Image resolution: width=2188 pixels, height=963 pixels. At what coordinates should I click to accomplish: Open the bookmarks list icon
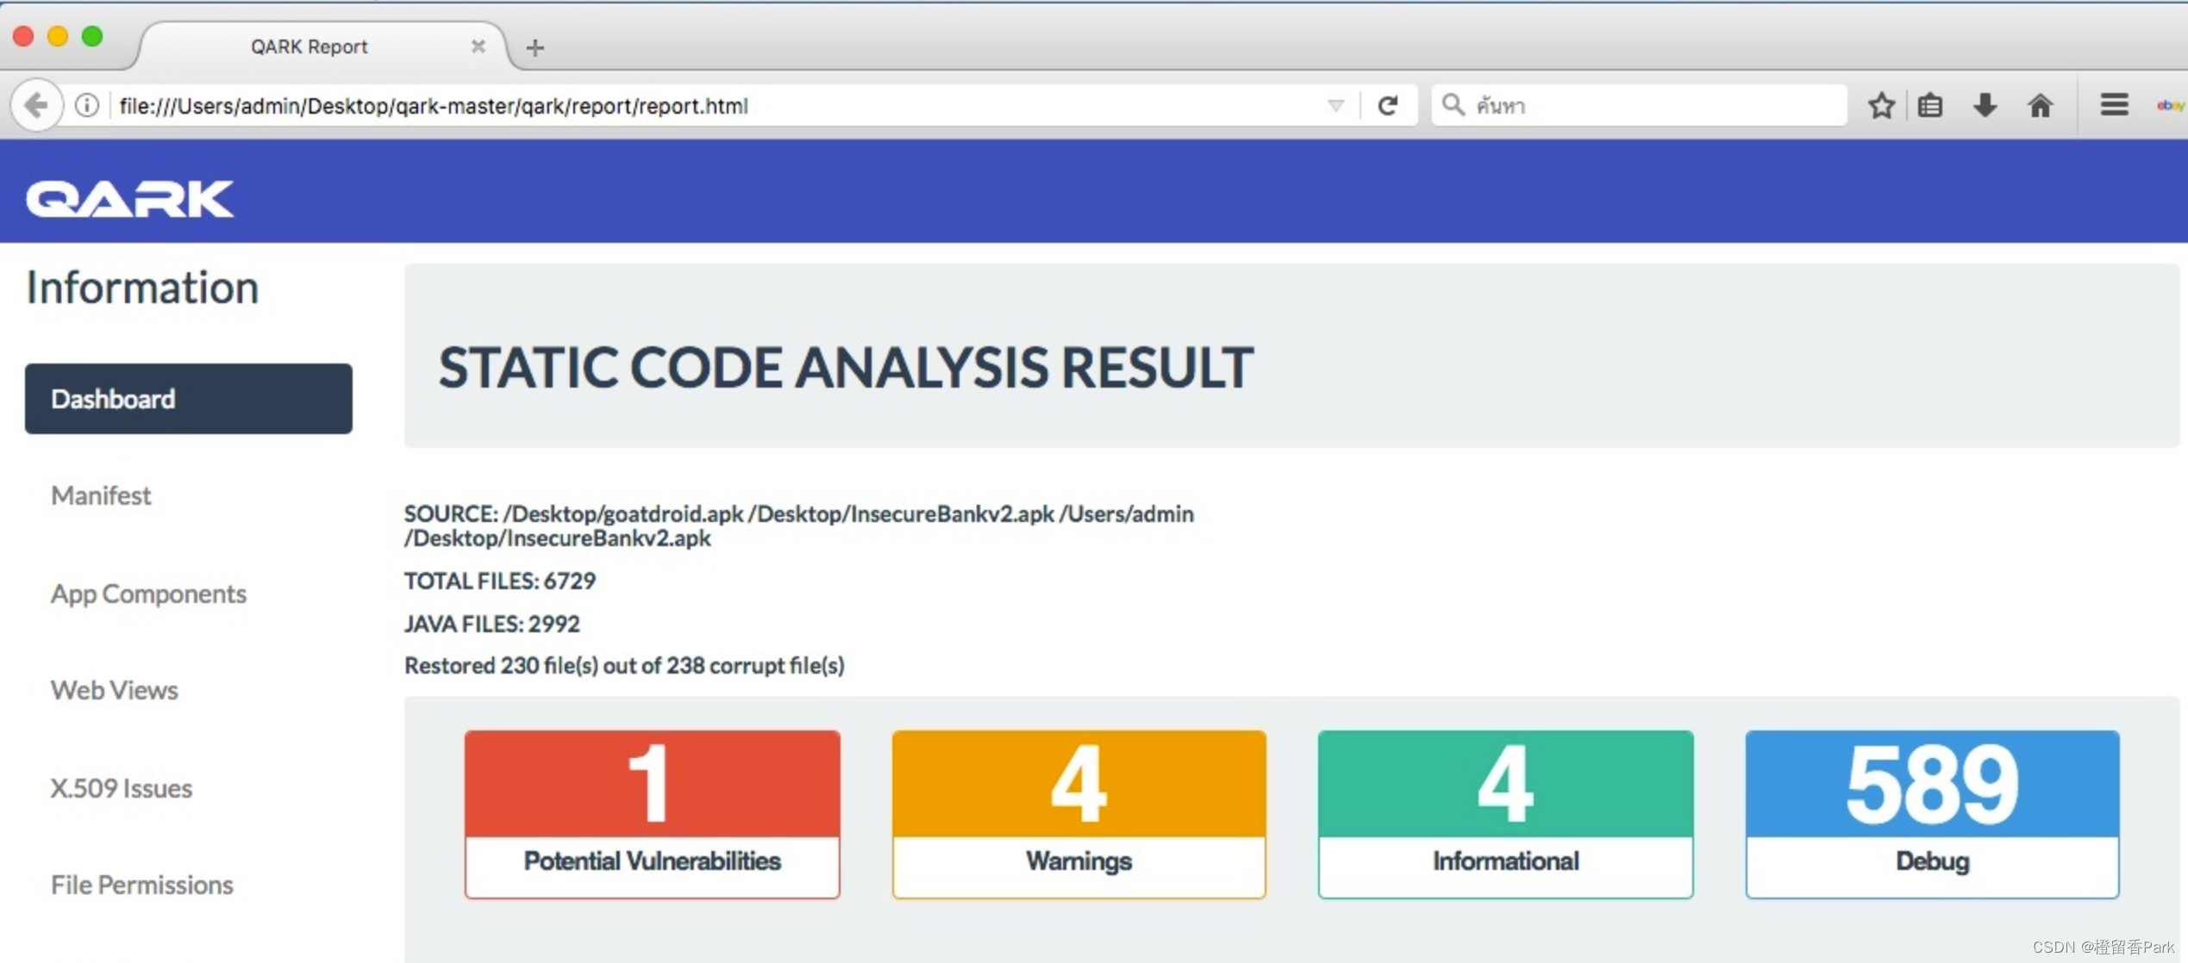pos(1930,106)
